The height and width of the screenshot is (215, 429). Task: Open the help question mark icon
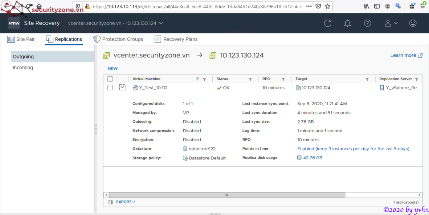tap(367, 23)
